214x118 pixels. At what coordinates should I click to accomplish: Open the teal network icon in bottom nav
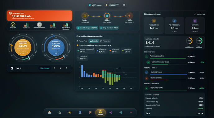tap(121, 112)
